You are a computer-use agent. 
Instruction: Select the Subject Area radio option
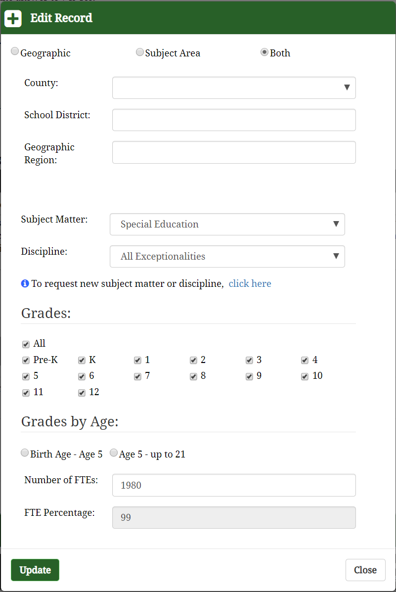(x=140, y=52)
